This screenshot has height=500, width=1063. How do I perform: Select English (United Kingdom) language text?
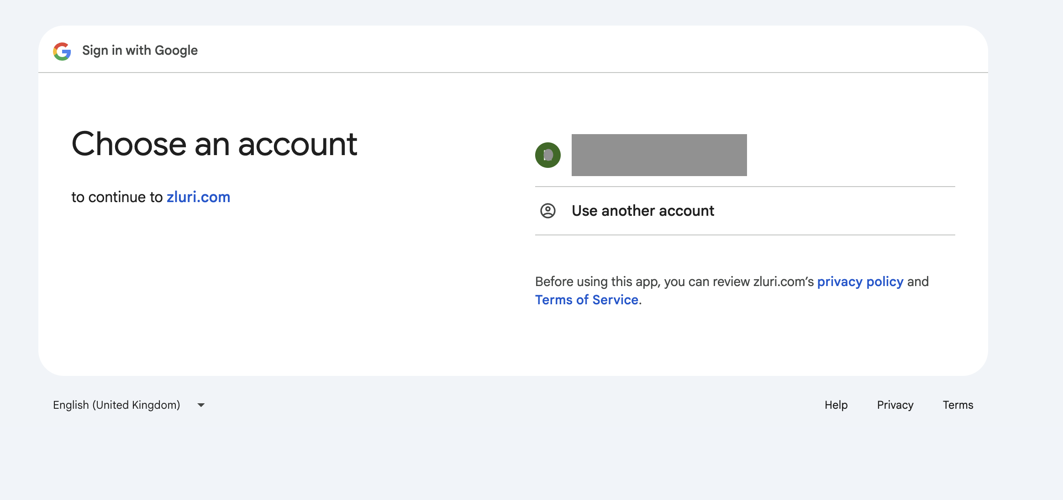tap(116, 405)
